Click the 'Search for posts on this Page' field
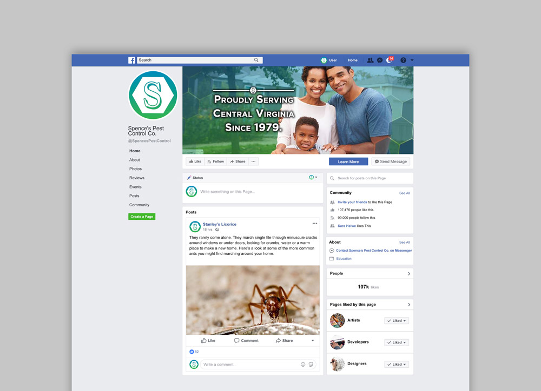The height and width of the screenshot is (391, 541). click(x=371, y=178)
